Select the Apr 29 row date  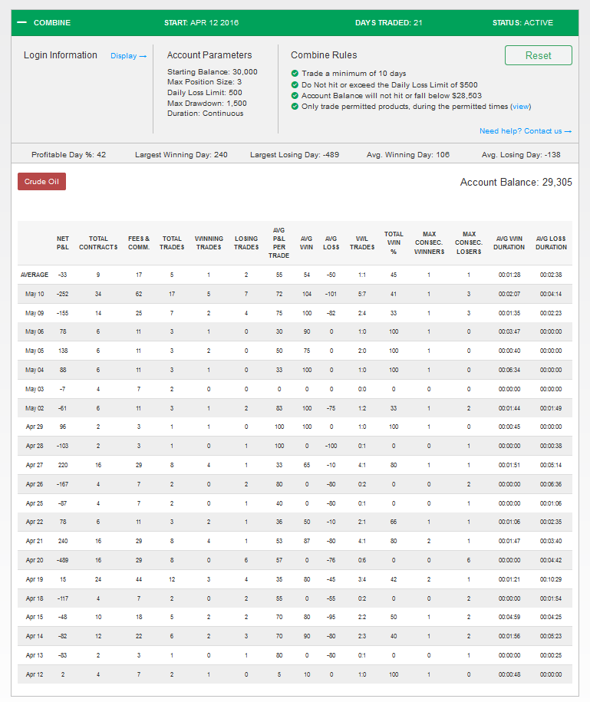(x=35, y=427)
